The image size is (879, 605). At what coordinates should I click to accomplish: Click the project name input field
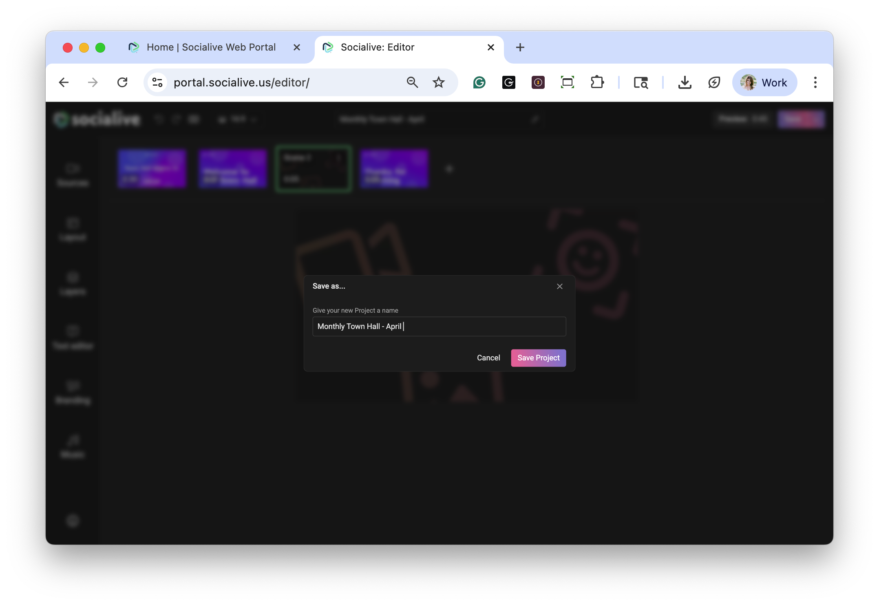(439, 326)
